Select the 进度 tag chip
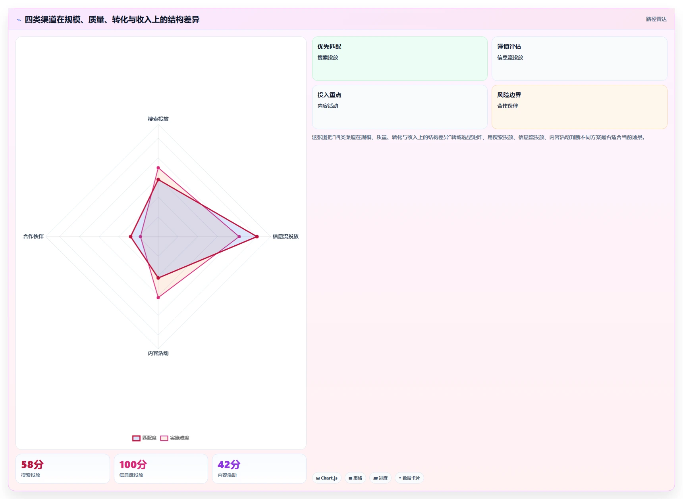This screenshot has width=683, height=499. click(x=380, y=478)
